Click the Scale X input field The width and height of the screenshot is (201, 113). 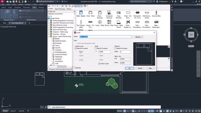point(105,52)
